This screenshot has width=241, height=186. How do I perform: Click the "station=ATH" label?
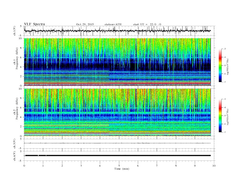click(113, 24)
